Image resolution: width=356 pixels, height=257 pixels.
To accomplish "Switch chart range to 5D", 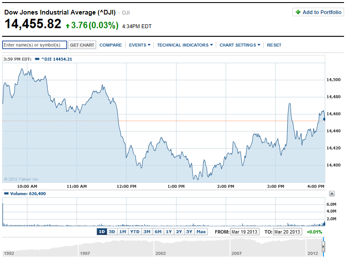I will click(112, 232).
